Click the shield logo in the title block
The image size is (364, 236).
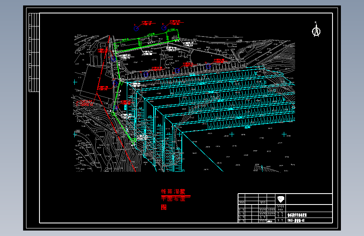tap(280, 199)
